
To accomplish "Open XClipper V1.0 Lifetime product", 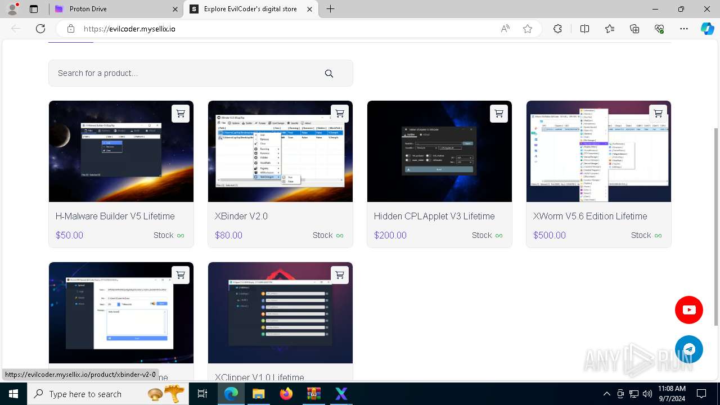I will [x=259, y=377].
